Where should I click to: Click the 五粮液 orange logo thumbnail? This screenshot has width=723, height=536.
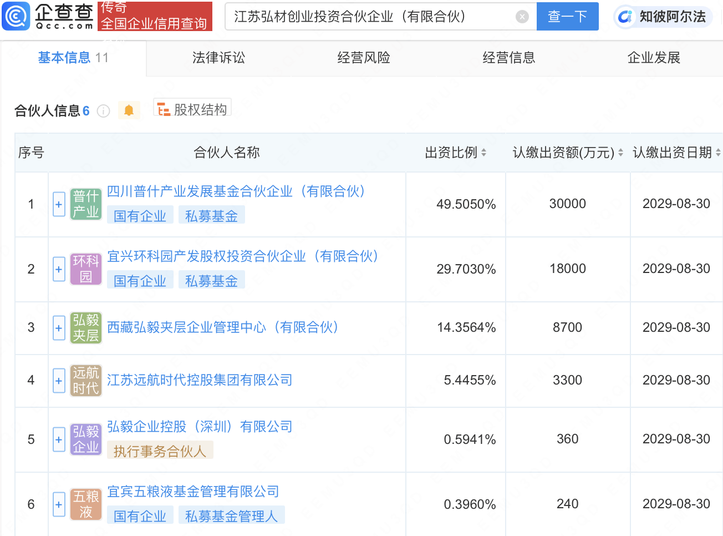click(86, 504)
